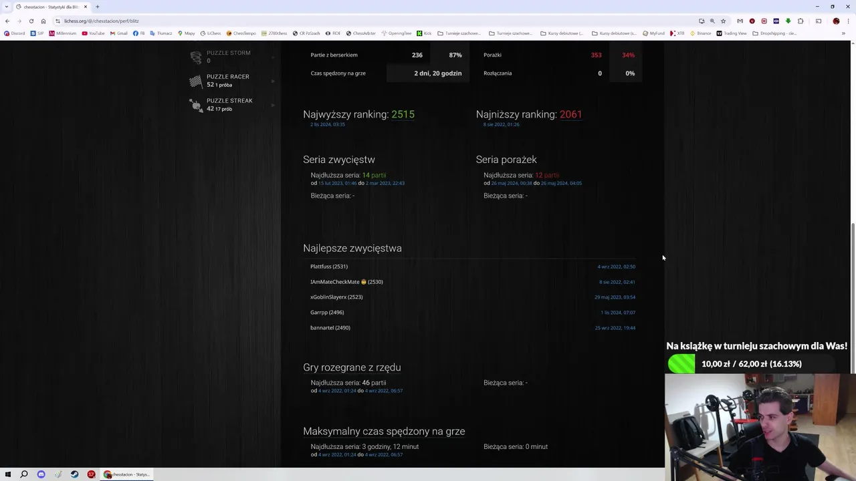Open the Binance bookmark
The image size is (856, 481).
pyautogui.click(x=700, y=33)
